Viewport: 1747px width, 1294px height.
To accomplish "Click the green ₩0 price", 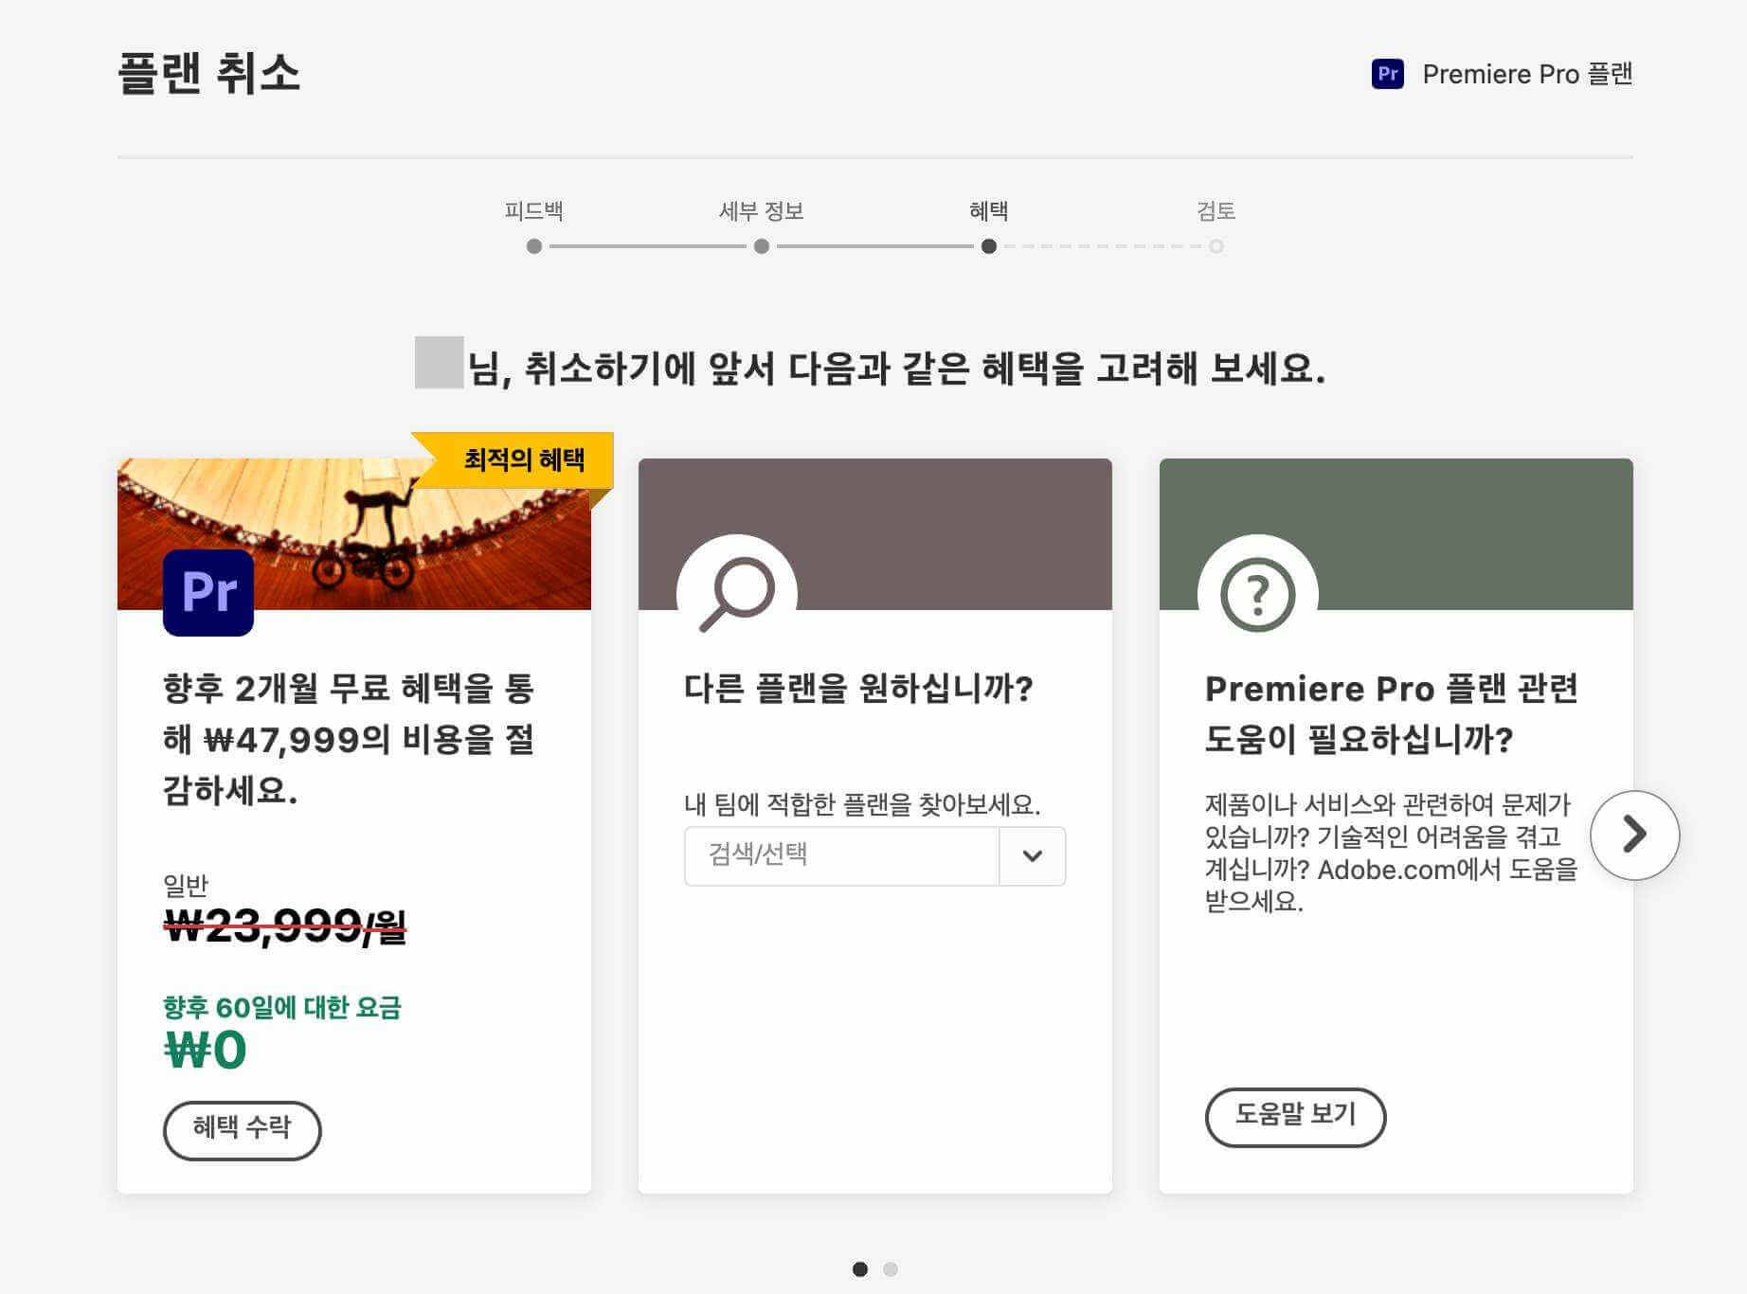I will (206, 1051).
